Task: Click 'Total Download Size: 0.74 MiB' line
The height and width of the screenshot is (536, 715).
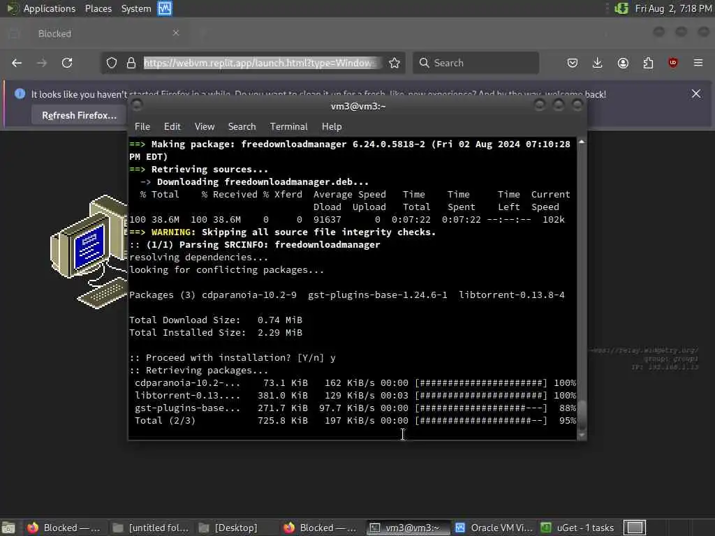Action: pos(216,320)
